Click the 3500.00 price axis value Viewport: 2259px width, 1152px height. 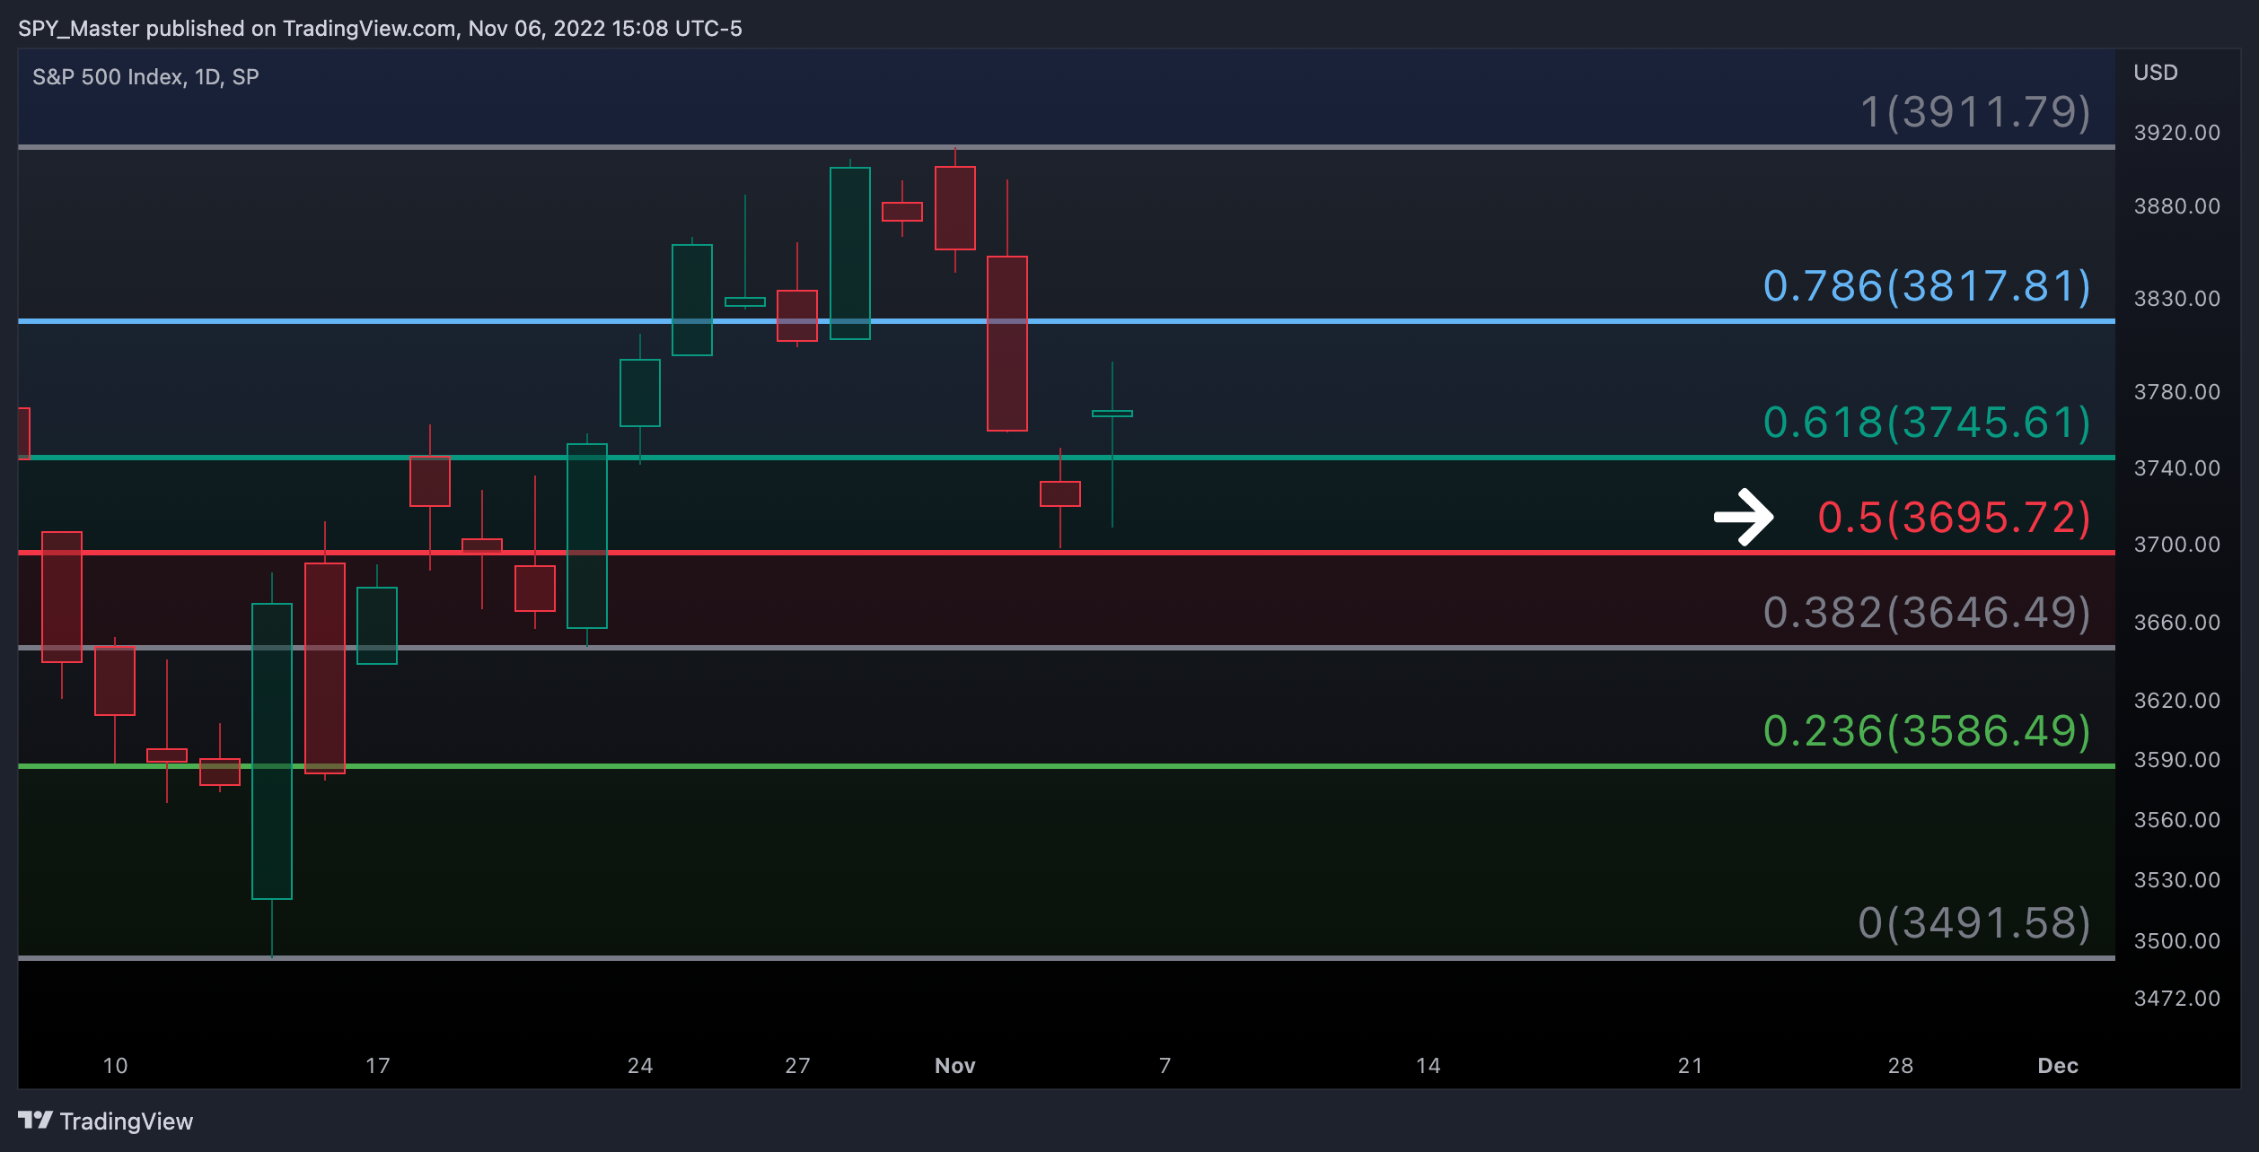(x=2176, y=941)
